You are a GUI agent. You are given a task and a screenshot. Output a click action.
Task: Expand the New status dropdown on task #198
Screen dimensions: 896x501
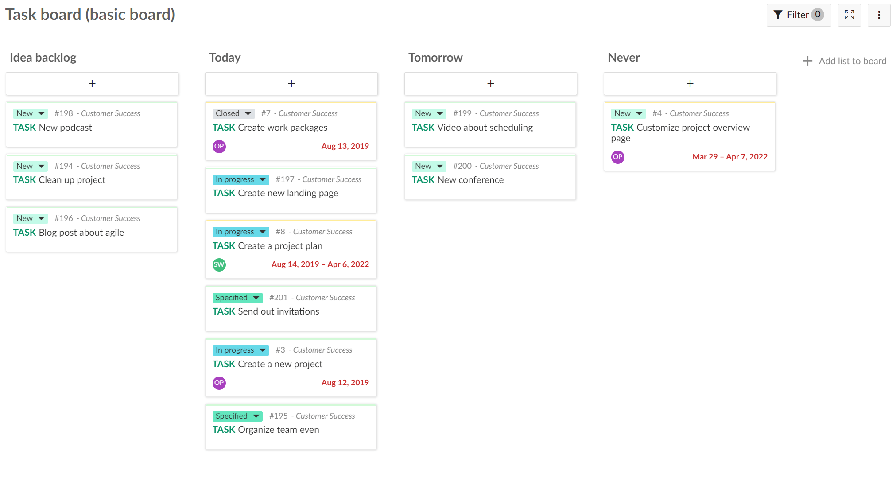pos(41,113)
